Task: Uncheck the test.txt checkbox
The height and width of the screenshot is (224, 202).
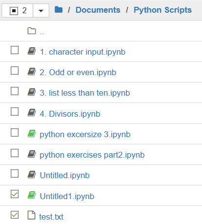Action: pos(15,215)
